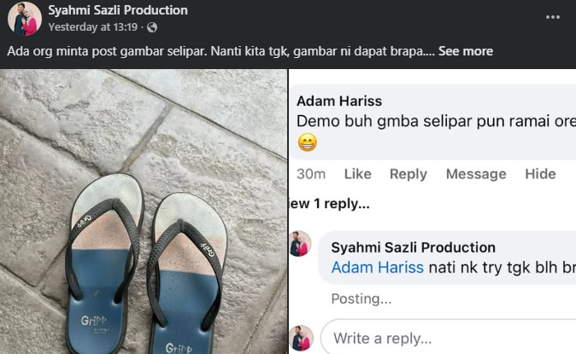576x354 pixels.
Task: Click Syahmi Sazli Production name in the reply
Action: [x=413, y=247]
